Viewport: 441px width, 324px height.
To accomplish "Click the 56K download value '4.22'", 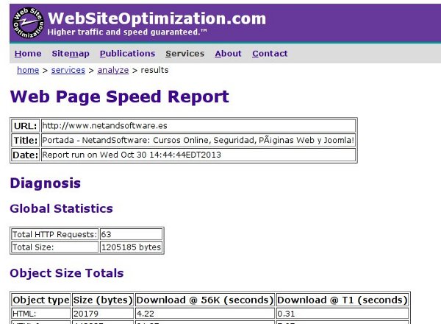I will coord(205,314).
